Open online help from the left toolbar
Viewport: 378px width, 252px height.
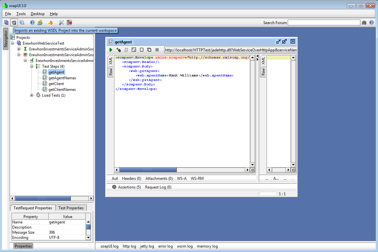[32, 22]
